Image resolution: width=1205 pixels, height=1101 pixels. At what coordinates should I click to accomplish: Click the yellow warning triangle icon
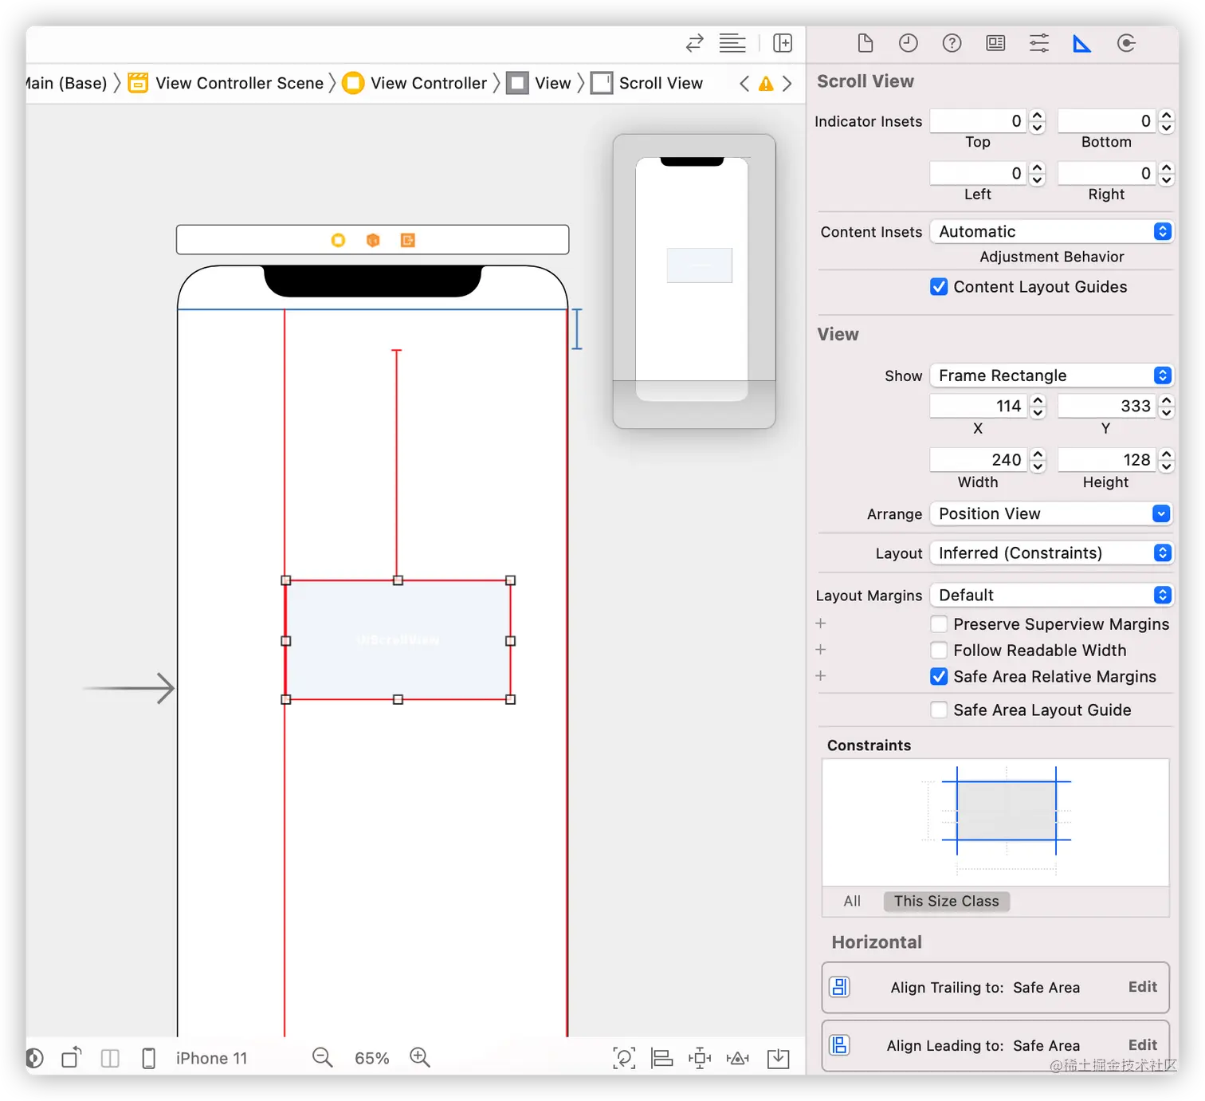point(766,84)
